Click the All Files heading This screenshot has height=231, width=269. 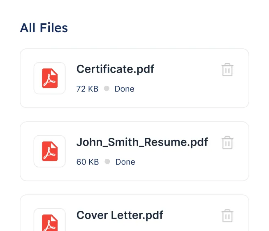coord(44,28)
